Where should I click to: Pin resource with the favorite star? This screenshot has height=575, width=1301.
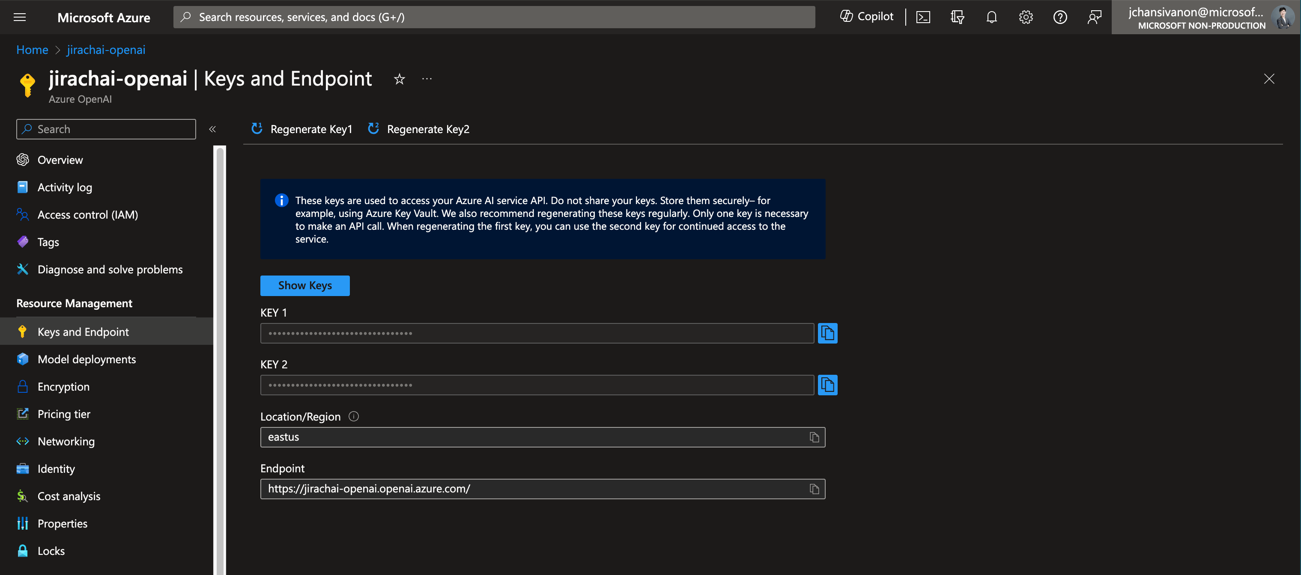(399, 79)
